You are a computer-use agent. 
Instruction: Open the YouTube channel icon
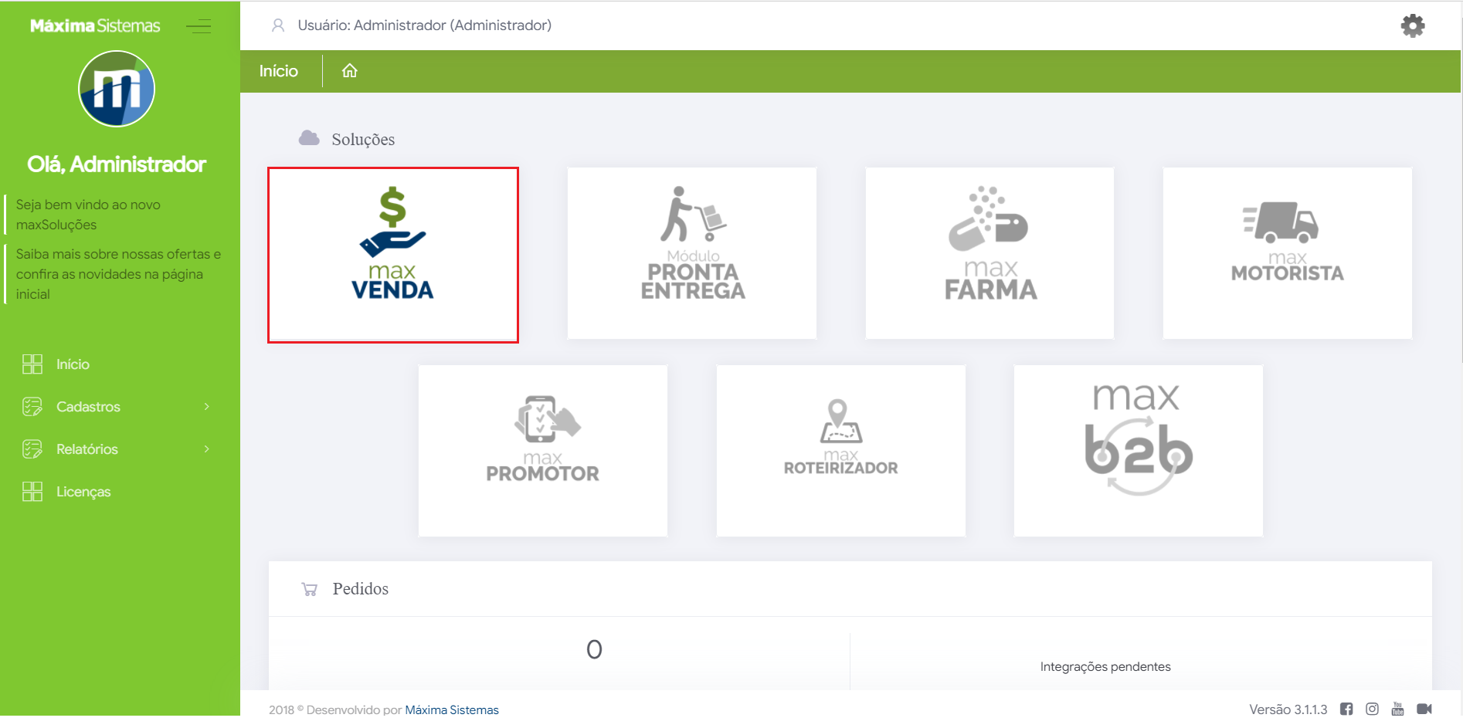click(1397, 709)
